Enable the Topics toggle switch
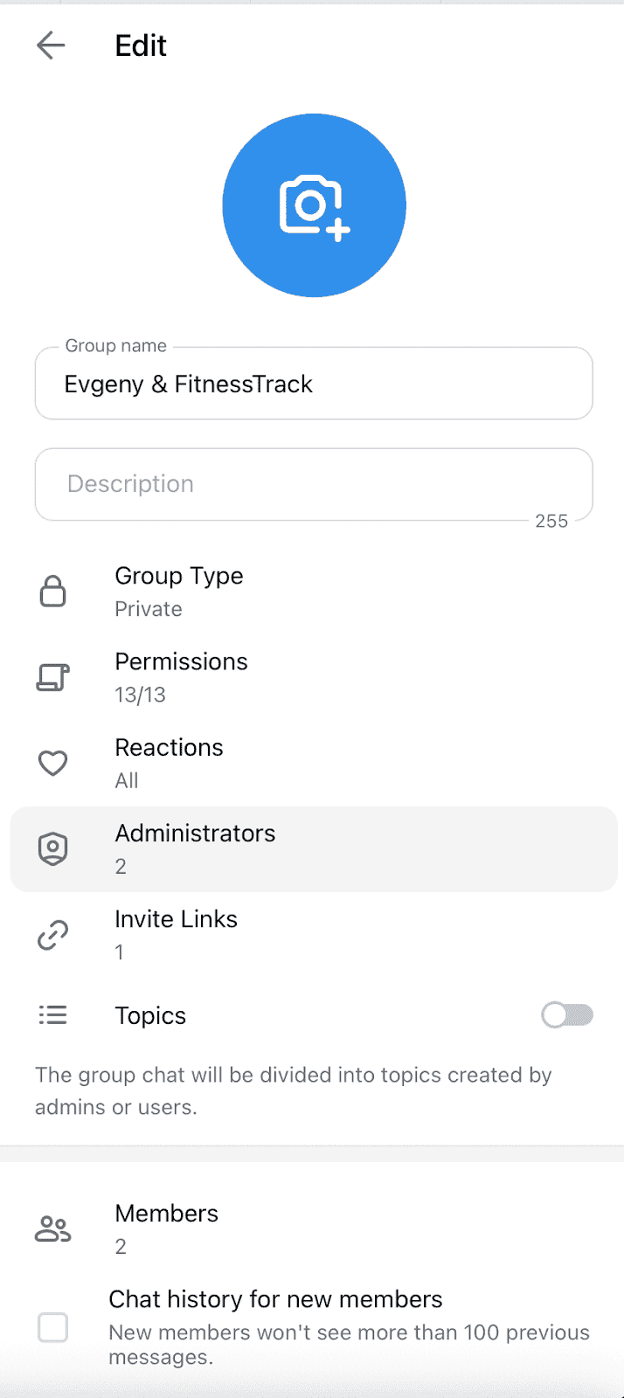Viewport: 624px width, 1398px height. pyautogui.click(x=567, y=1014)
